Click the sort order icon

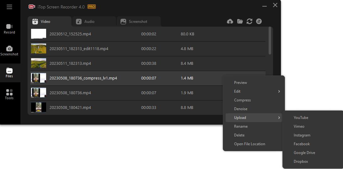pos(259,21)
